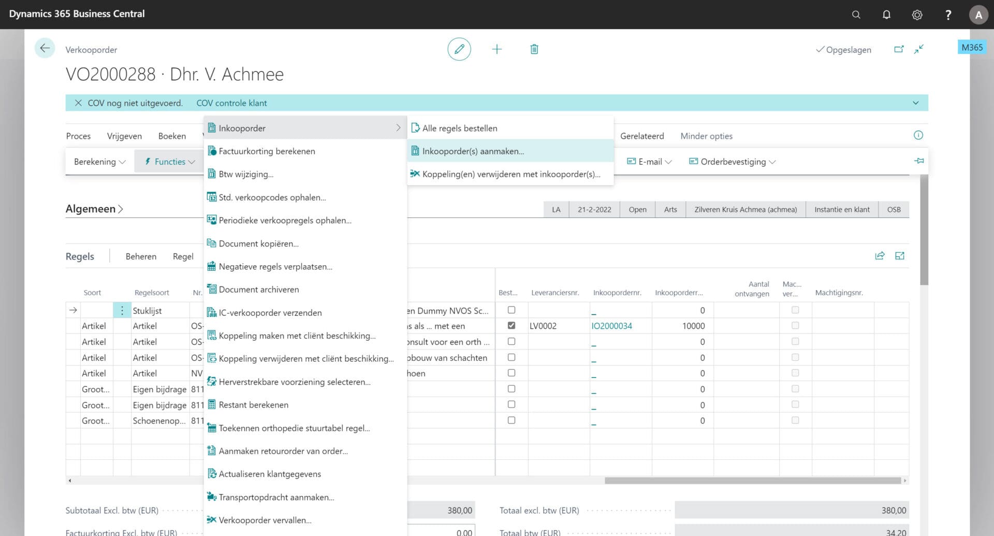Collapse the Functies dropdown
The height and width of the screenshot is (536, 994).
click(169, 162)
